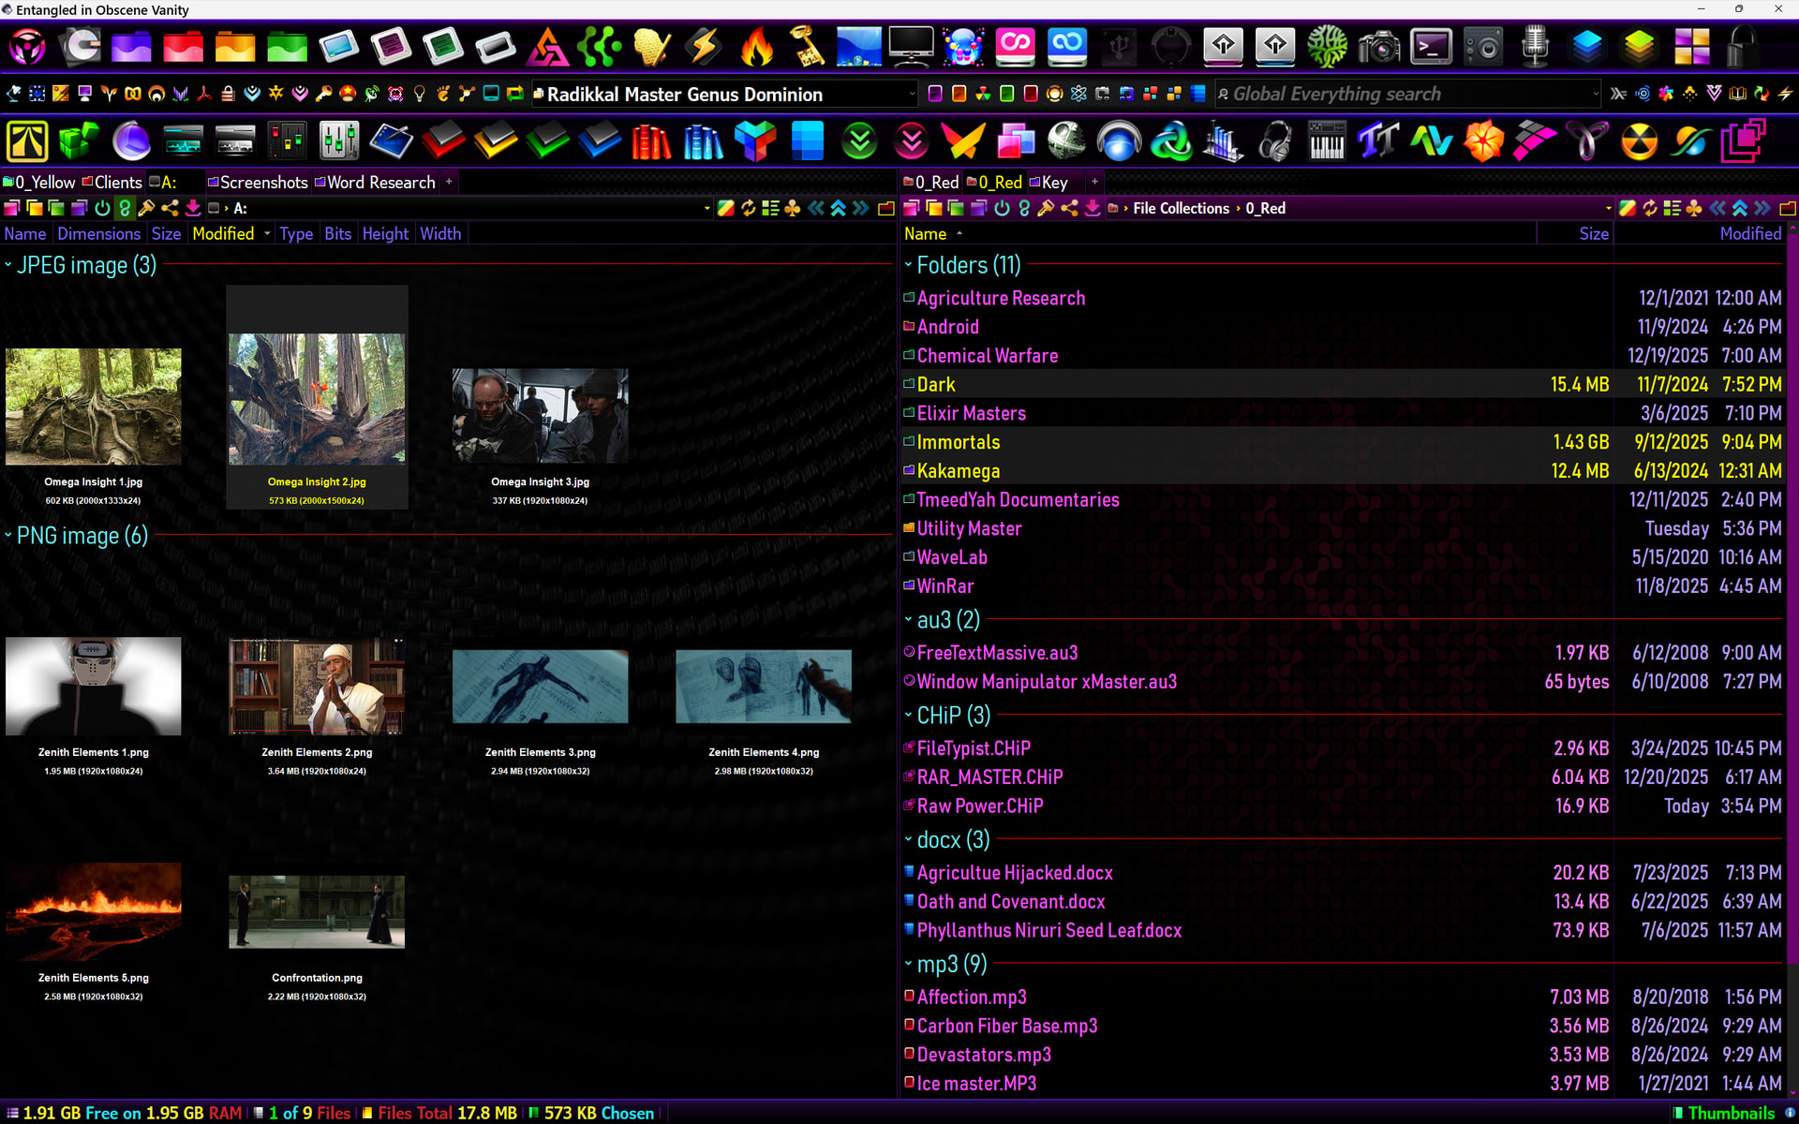Sort by the Dimensions column header
This screenshot has width=1799, height=1124.
click(98, 234)
